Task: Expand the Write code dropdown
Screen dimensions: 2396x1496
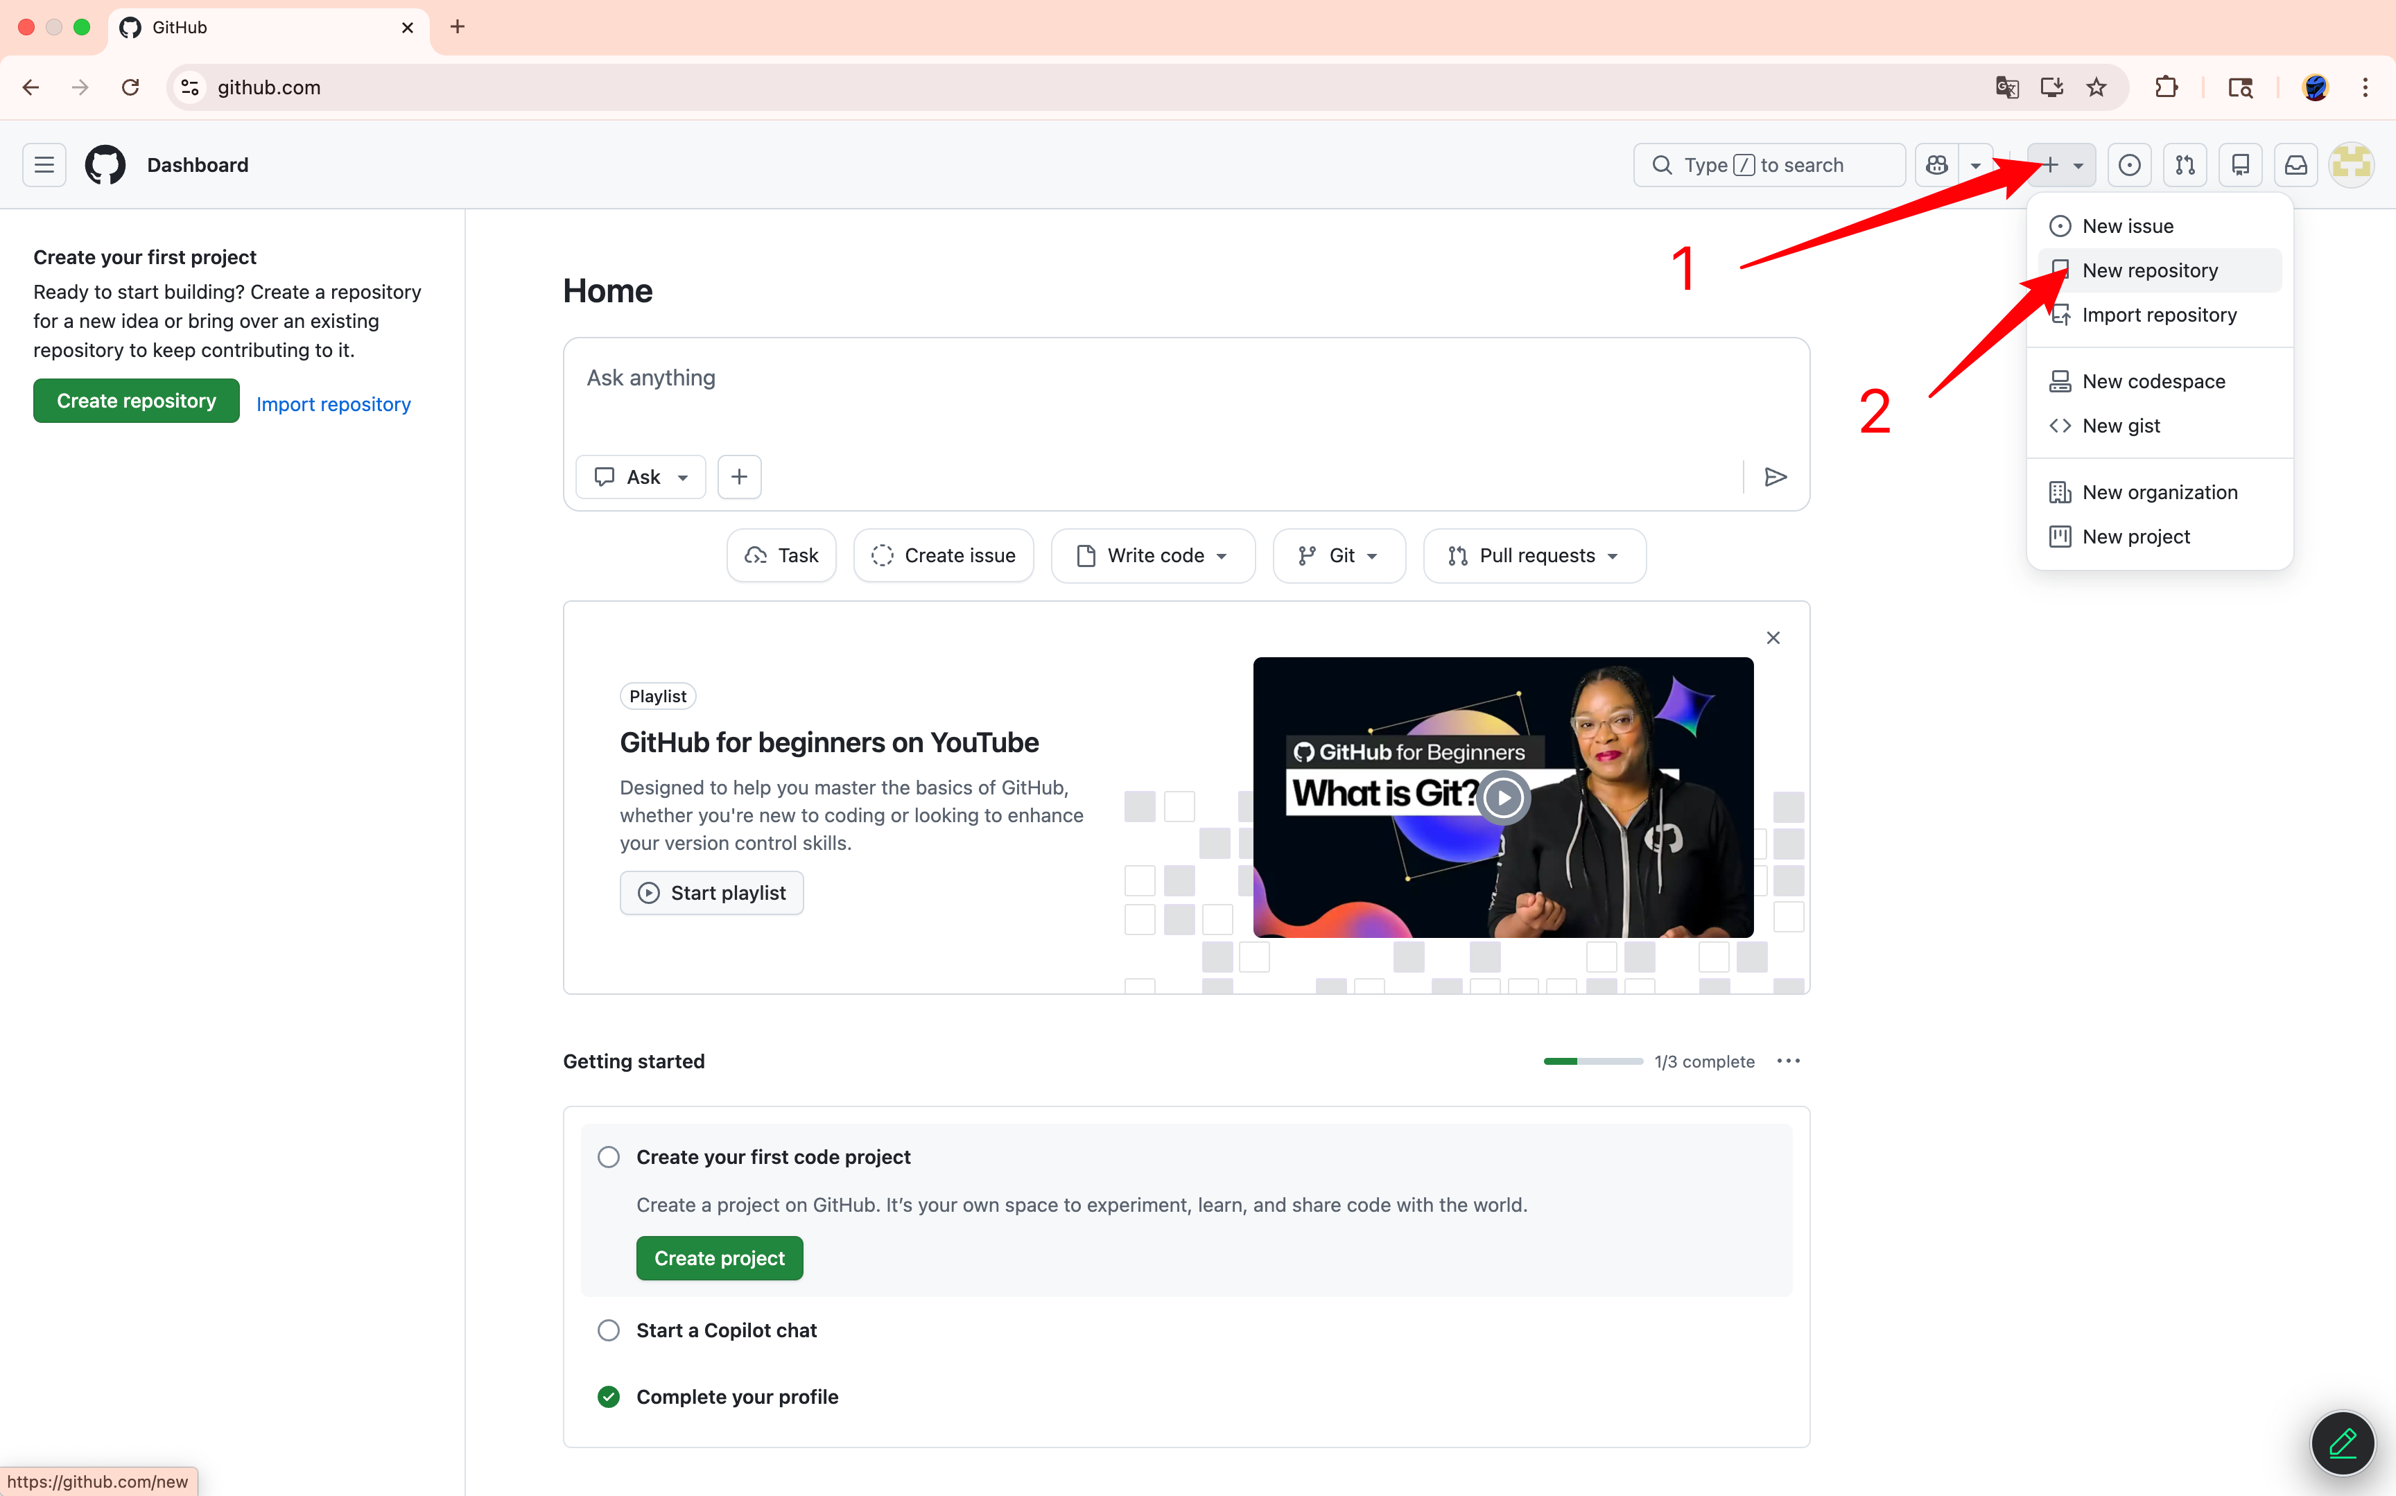Action: pos(1154,556)
